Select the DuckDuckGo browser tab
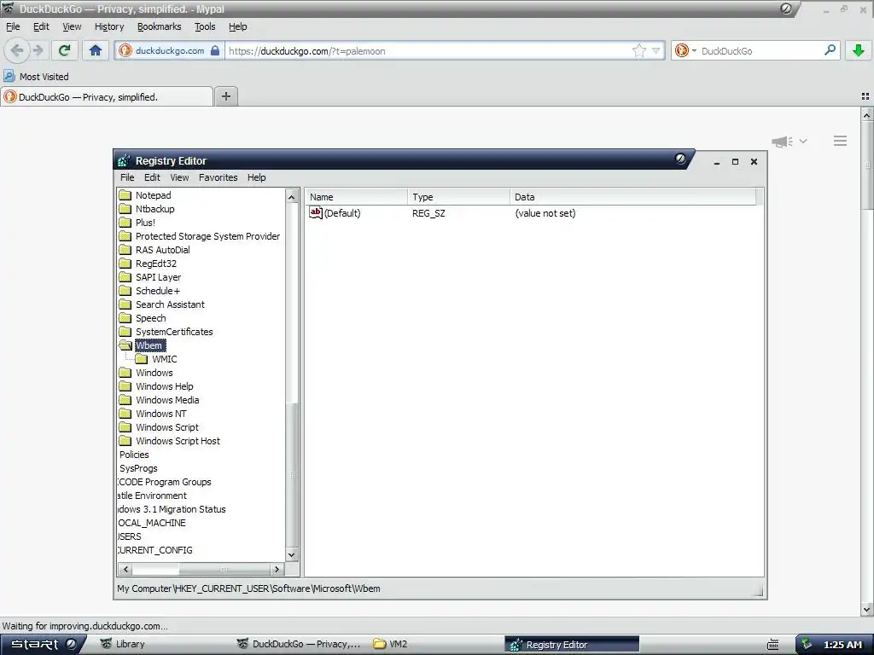This screenshot has width=874, height=655. coord(107,96)
